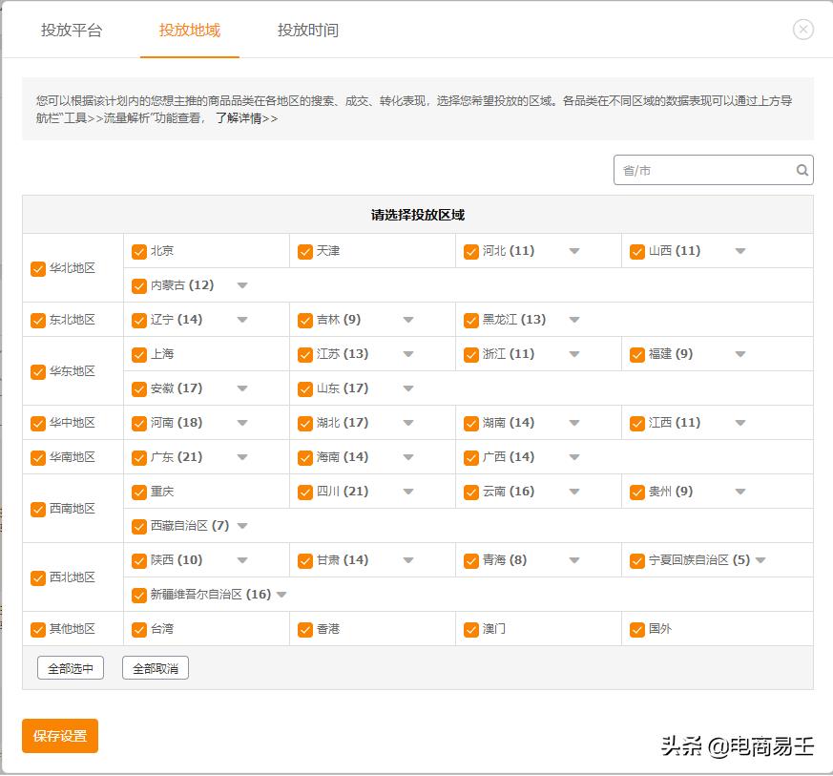Toggle the 华东地区 checkbox

38,372
